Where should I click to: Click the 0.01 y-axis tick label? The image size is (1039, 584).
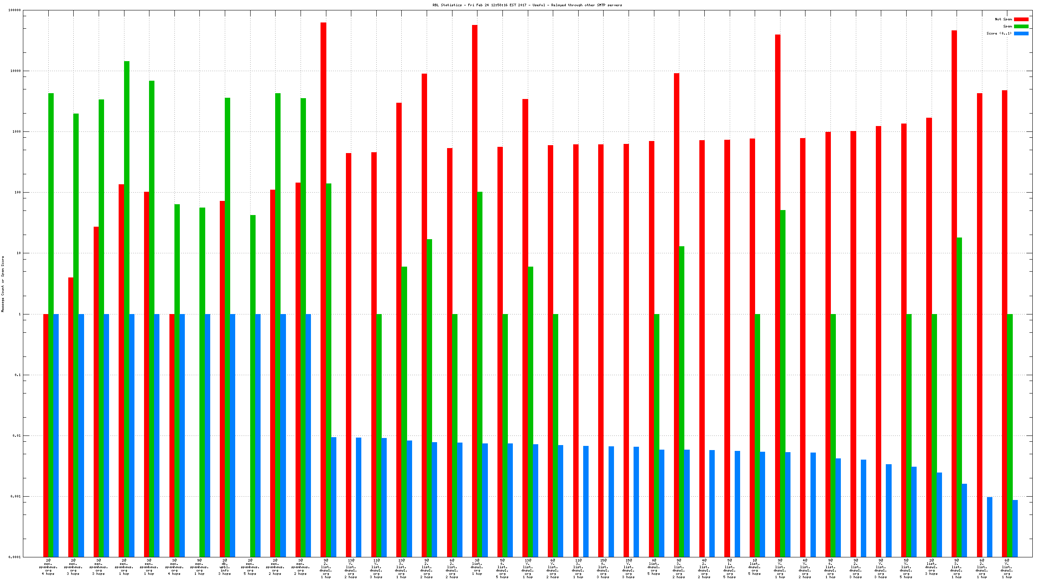coord(17,436)
